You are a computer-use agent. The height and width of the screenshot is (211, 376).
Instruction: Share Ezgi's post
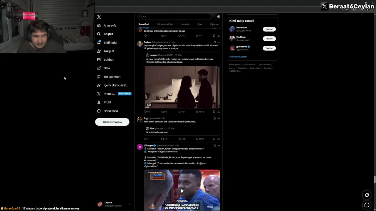[219, 139]
